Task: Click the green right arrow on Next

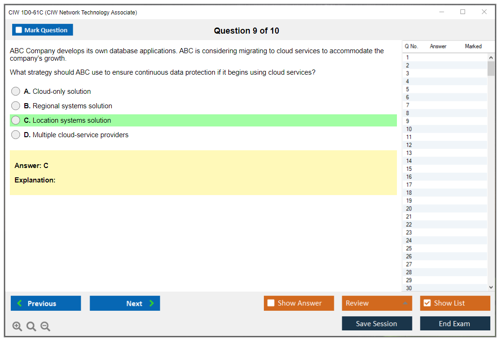Action: pos(152,303)
